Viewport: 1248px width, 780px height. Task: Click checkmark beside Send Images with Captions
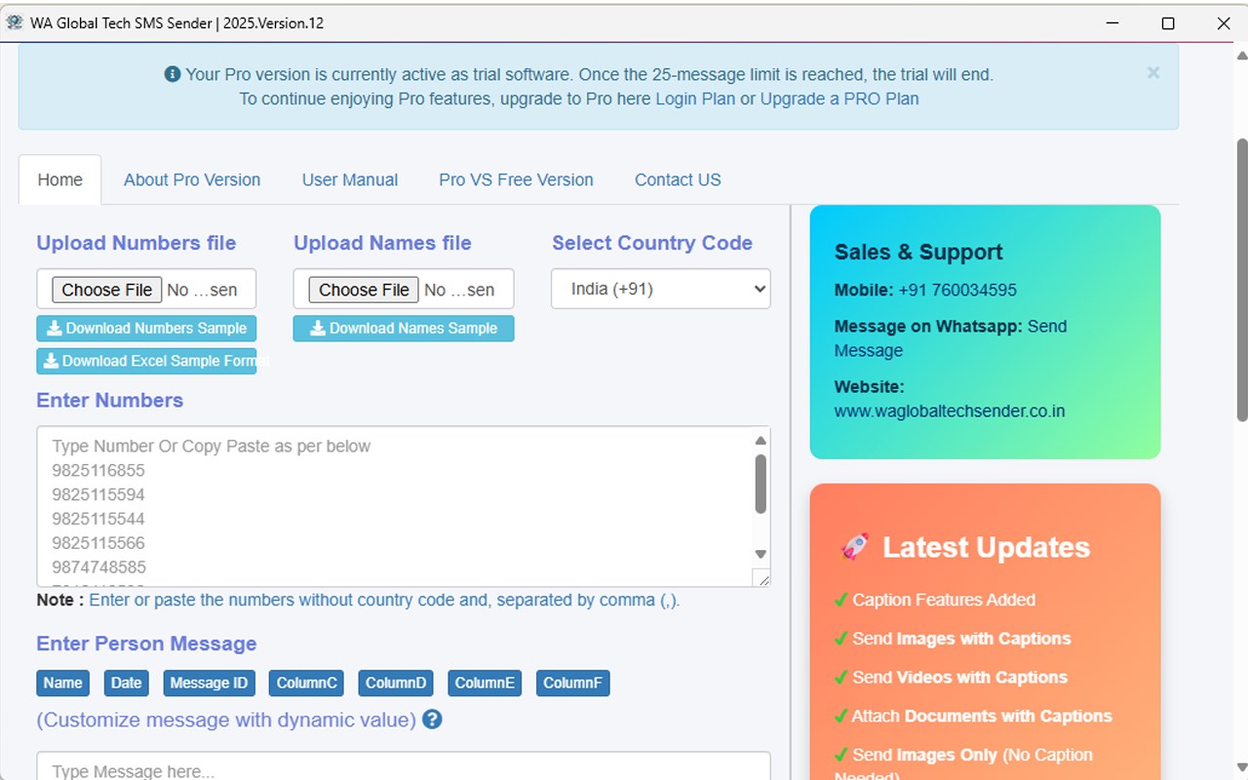[x=840, y=639]
